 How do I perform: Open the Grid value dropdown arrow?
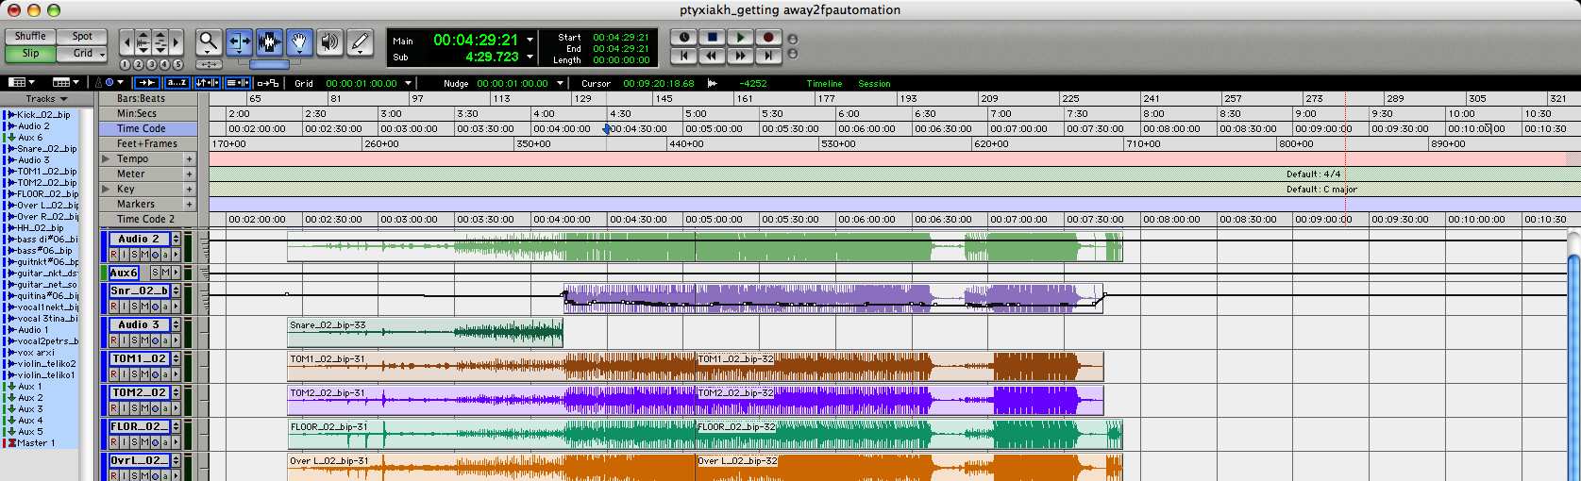(408, 83)
